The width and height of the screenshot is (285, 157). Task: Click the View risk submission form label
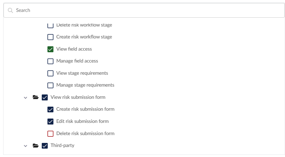pyautogui.click(x=78, y=97)
